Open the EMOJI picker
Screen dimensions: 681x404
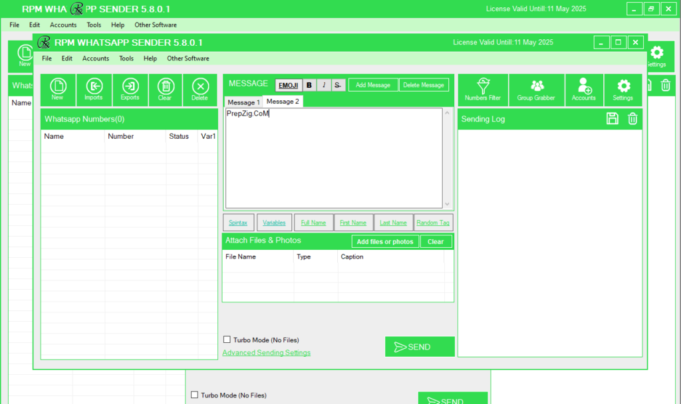tap(289, 85)
